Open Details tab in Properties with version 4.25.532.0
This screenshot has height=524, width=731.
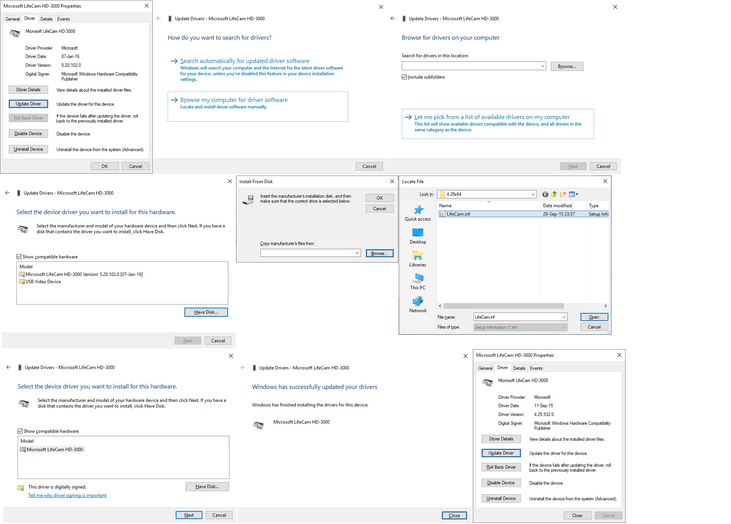[x=519, y=368]
